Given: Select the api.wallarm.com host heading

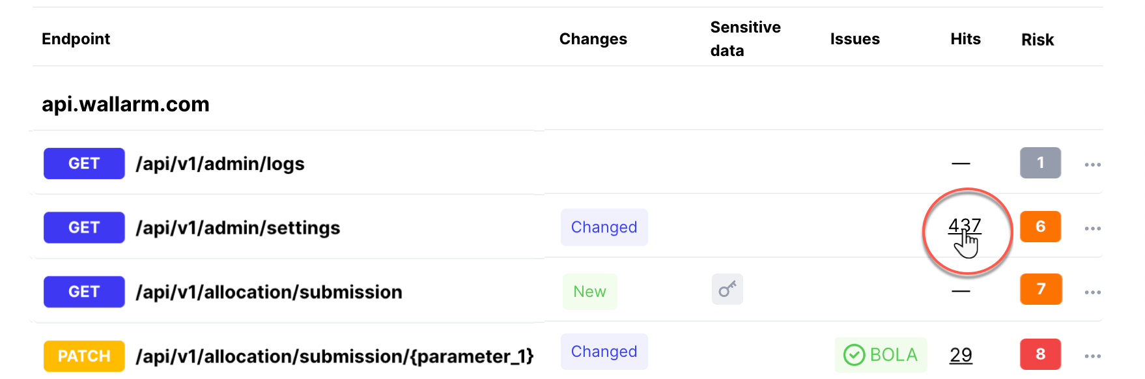Looking at the screenshot, I should pos(125,104).
